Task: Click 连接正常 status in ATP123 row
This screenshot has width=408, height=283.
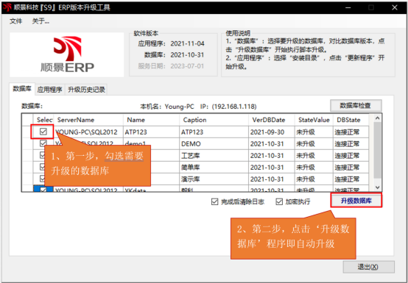Action: 351,132
